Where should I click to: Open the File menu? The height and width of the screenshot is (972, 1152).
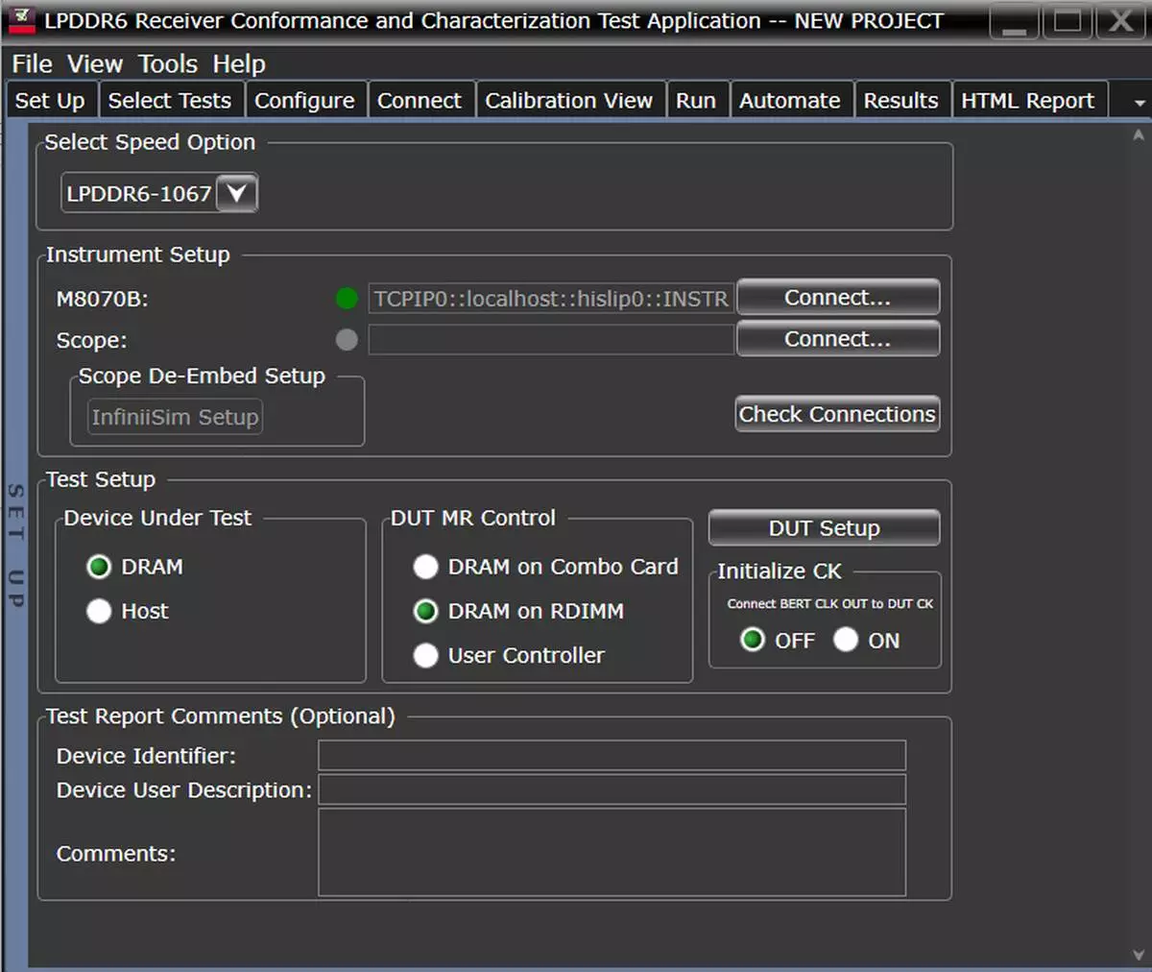pyautogui.click(x=32, y=64)
